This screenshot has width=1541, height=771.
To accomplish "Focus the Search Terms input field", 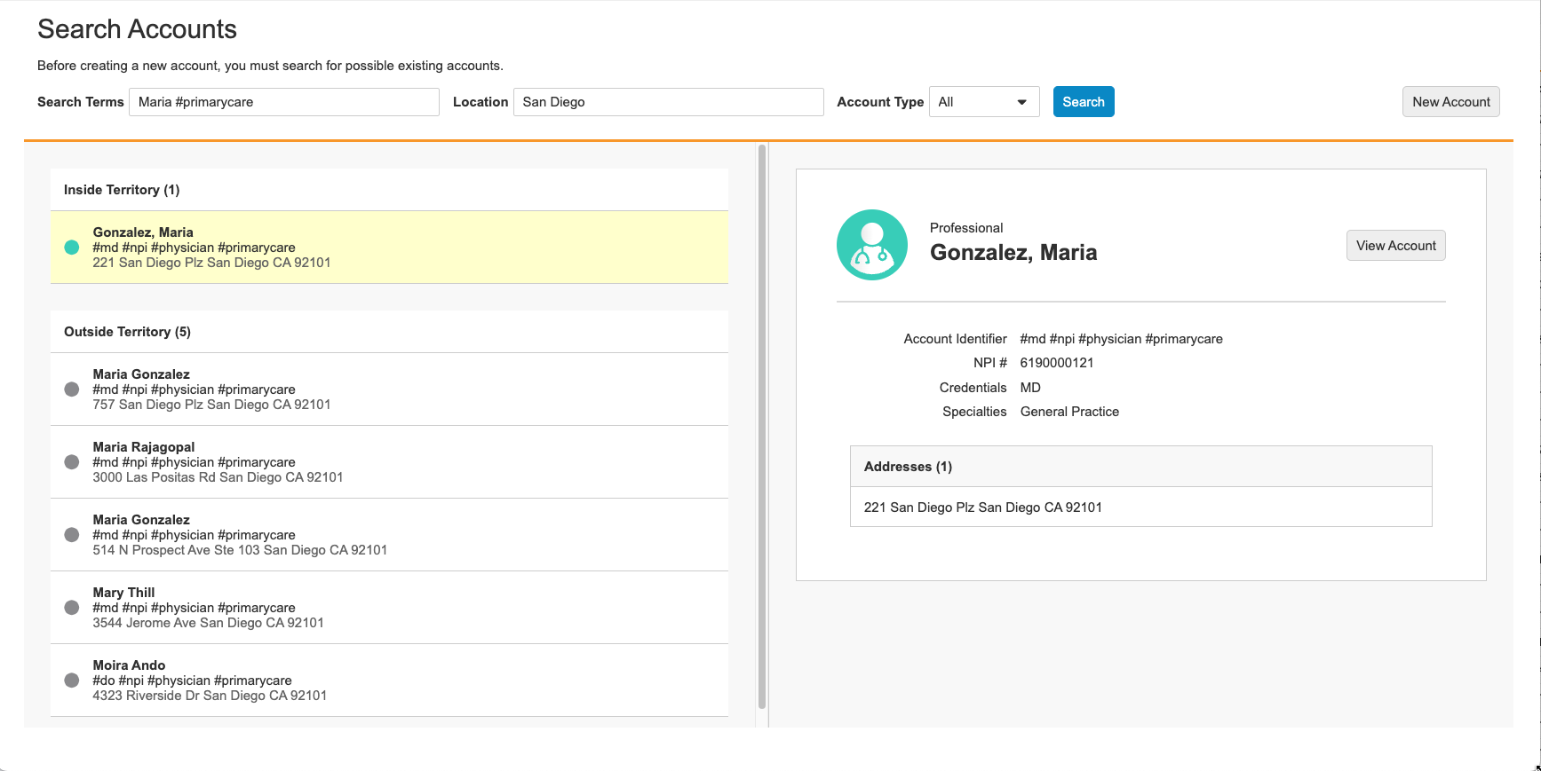I will [283, 102].
